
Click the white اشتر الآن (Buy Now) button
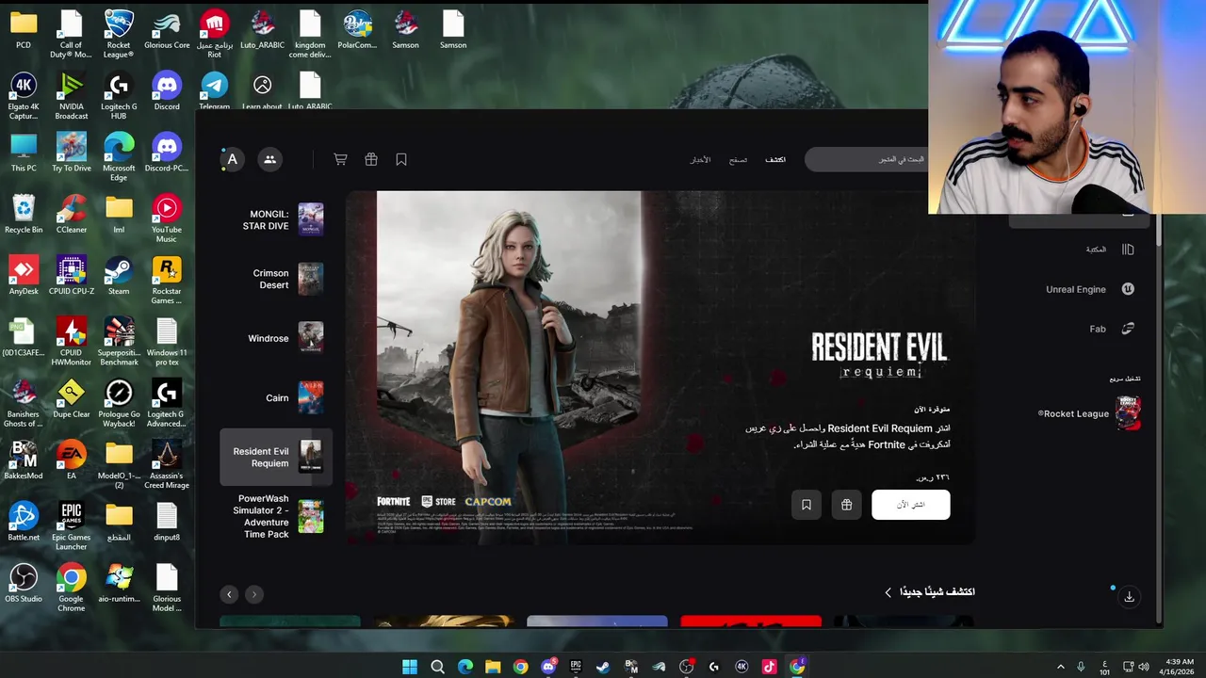tap(910, 505)
